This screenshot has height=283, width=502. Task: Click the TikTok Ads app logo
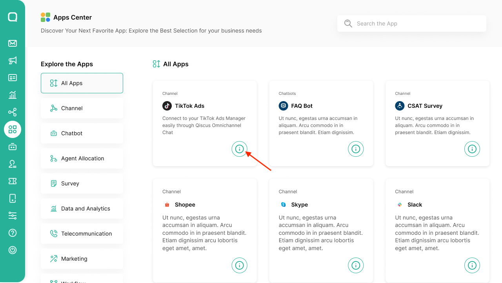point(167,106)
